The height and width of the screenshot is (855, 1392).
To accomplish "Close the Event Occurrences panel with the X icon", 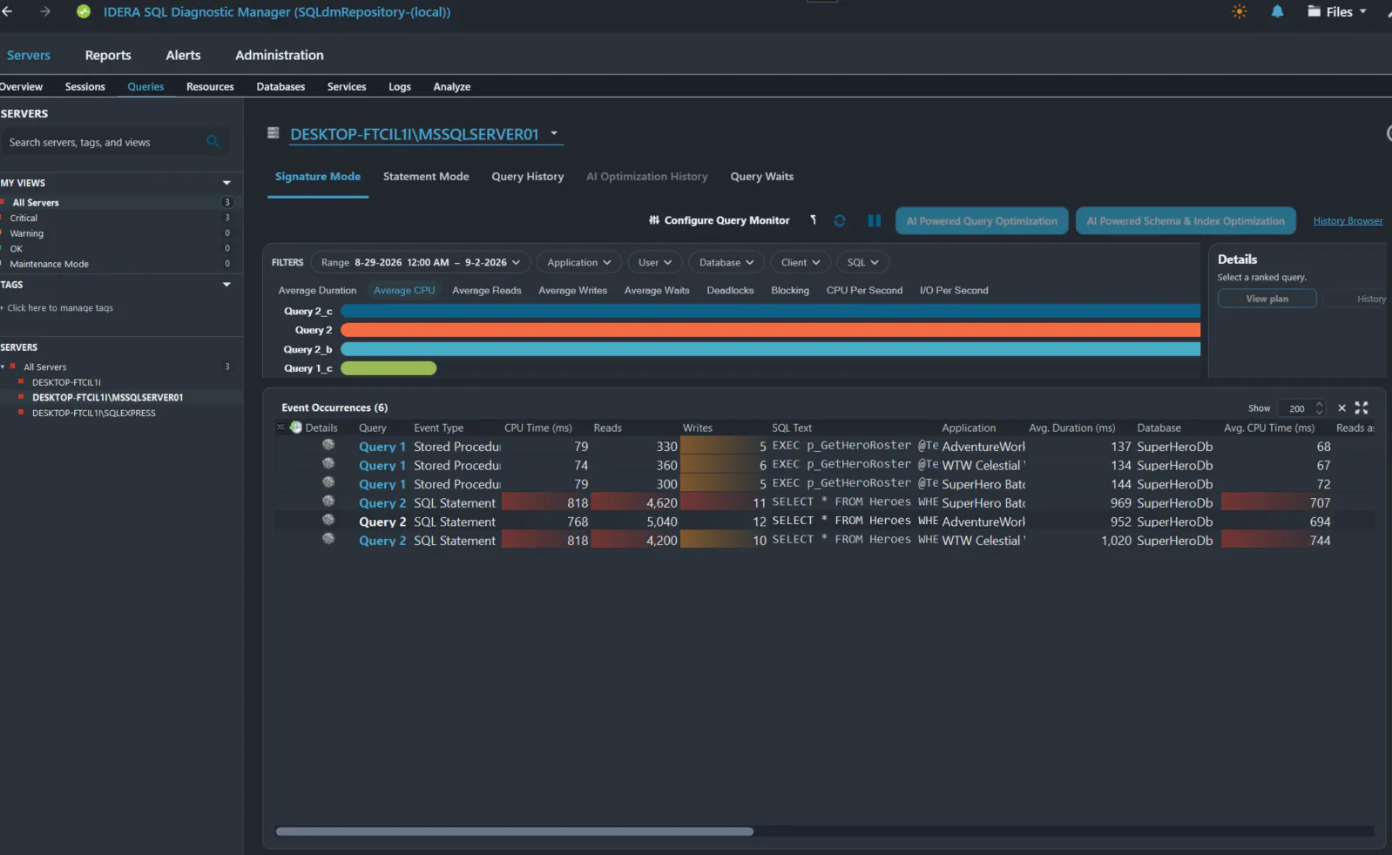I will click(x=1341, y=407).
